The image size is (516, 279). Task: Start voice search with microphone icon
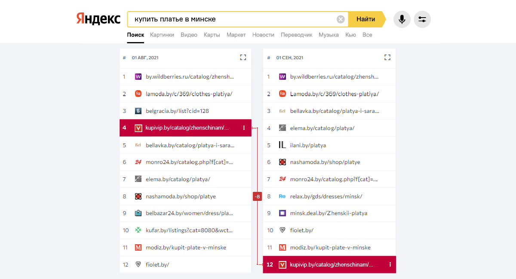(x=402, y=19)
